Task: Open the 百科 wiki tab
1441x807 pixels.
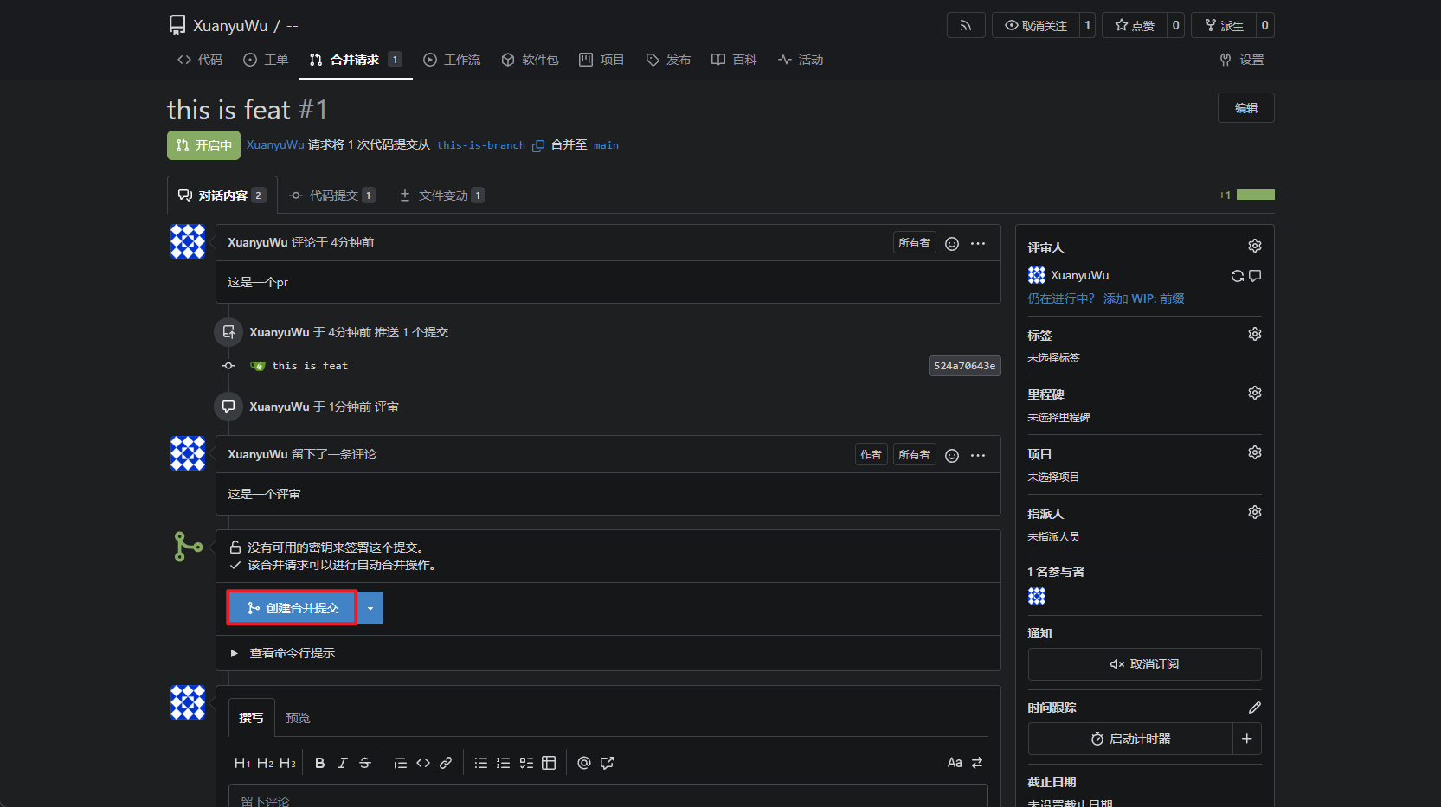Action: pyautogui.click(x=734, y=60)
